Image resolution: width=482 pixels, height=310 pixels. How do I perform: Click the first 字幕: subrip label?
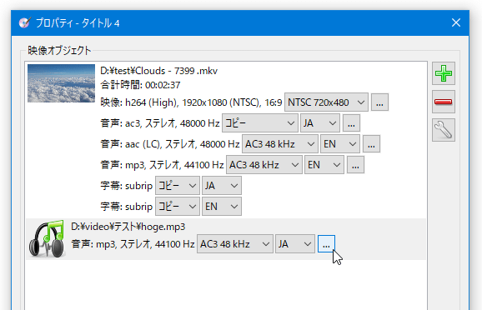click(127, 186)
